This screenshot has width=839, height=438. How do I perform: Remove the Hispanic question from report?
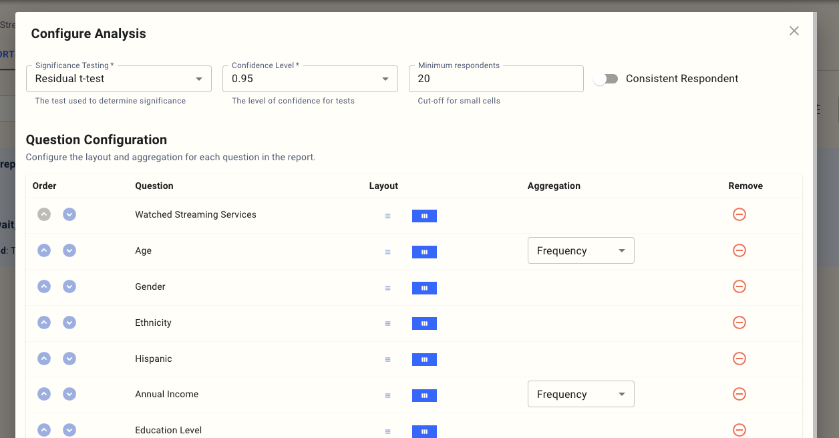coord(739,359)
